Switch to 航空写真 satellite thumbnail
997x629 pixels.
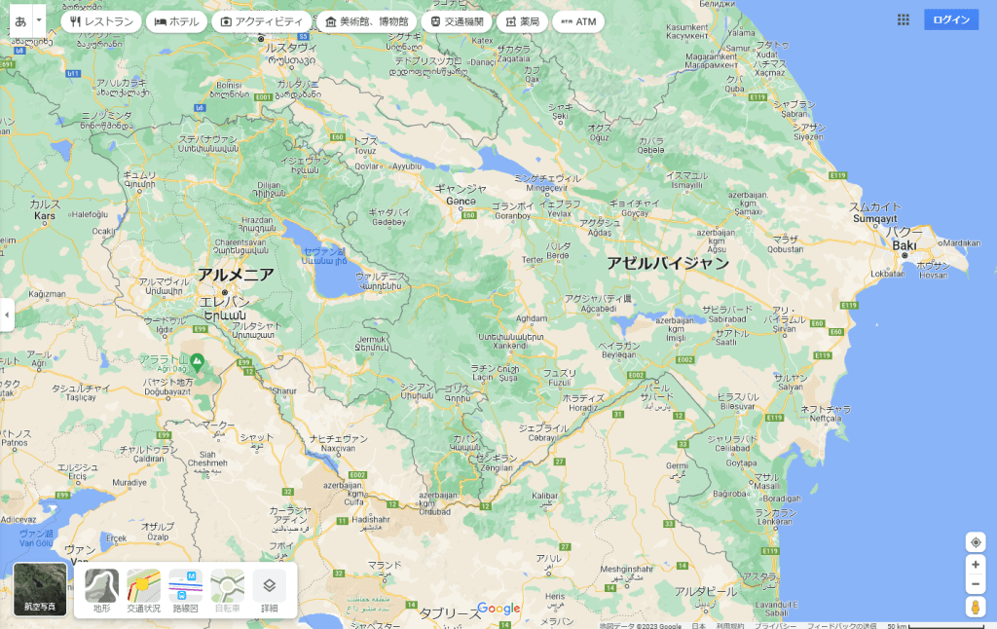tap(41, 589)
